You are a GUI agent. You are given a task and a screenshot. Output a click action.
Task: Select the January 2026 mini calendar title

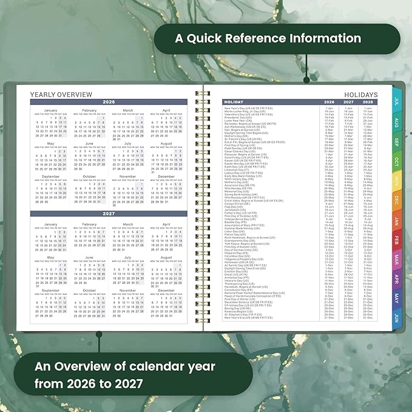click(51, 110)
